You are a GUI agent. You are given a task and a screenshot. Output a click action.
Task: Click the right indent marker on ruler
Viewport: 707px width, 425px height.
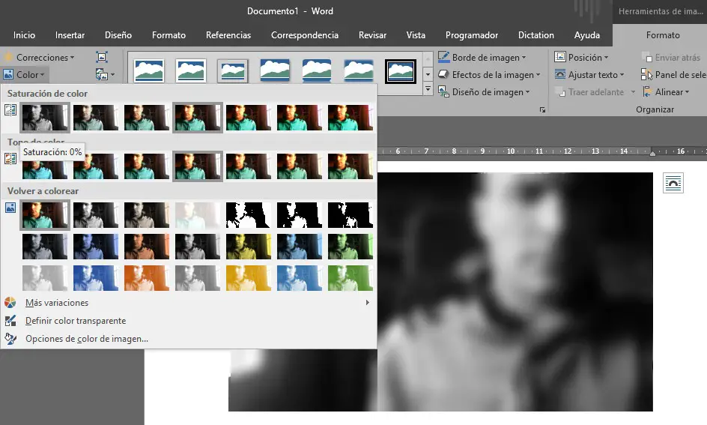tap(652, 154)
